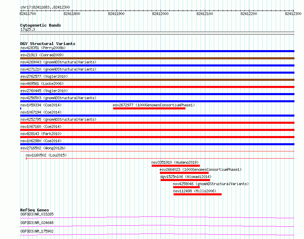The image size is (304, 239).
Task: Click nsv1059334 (Coe2014) label
Action: tap(41, 105)
